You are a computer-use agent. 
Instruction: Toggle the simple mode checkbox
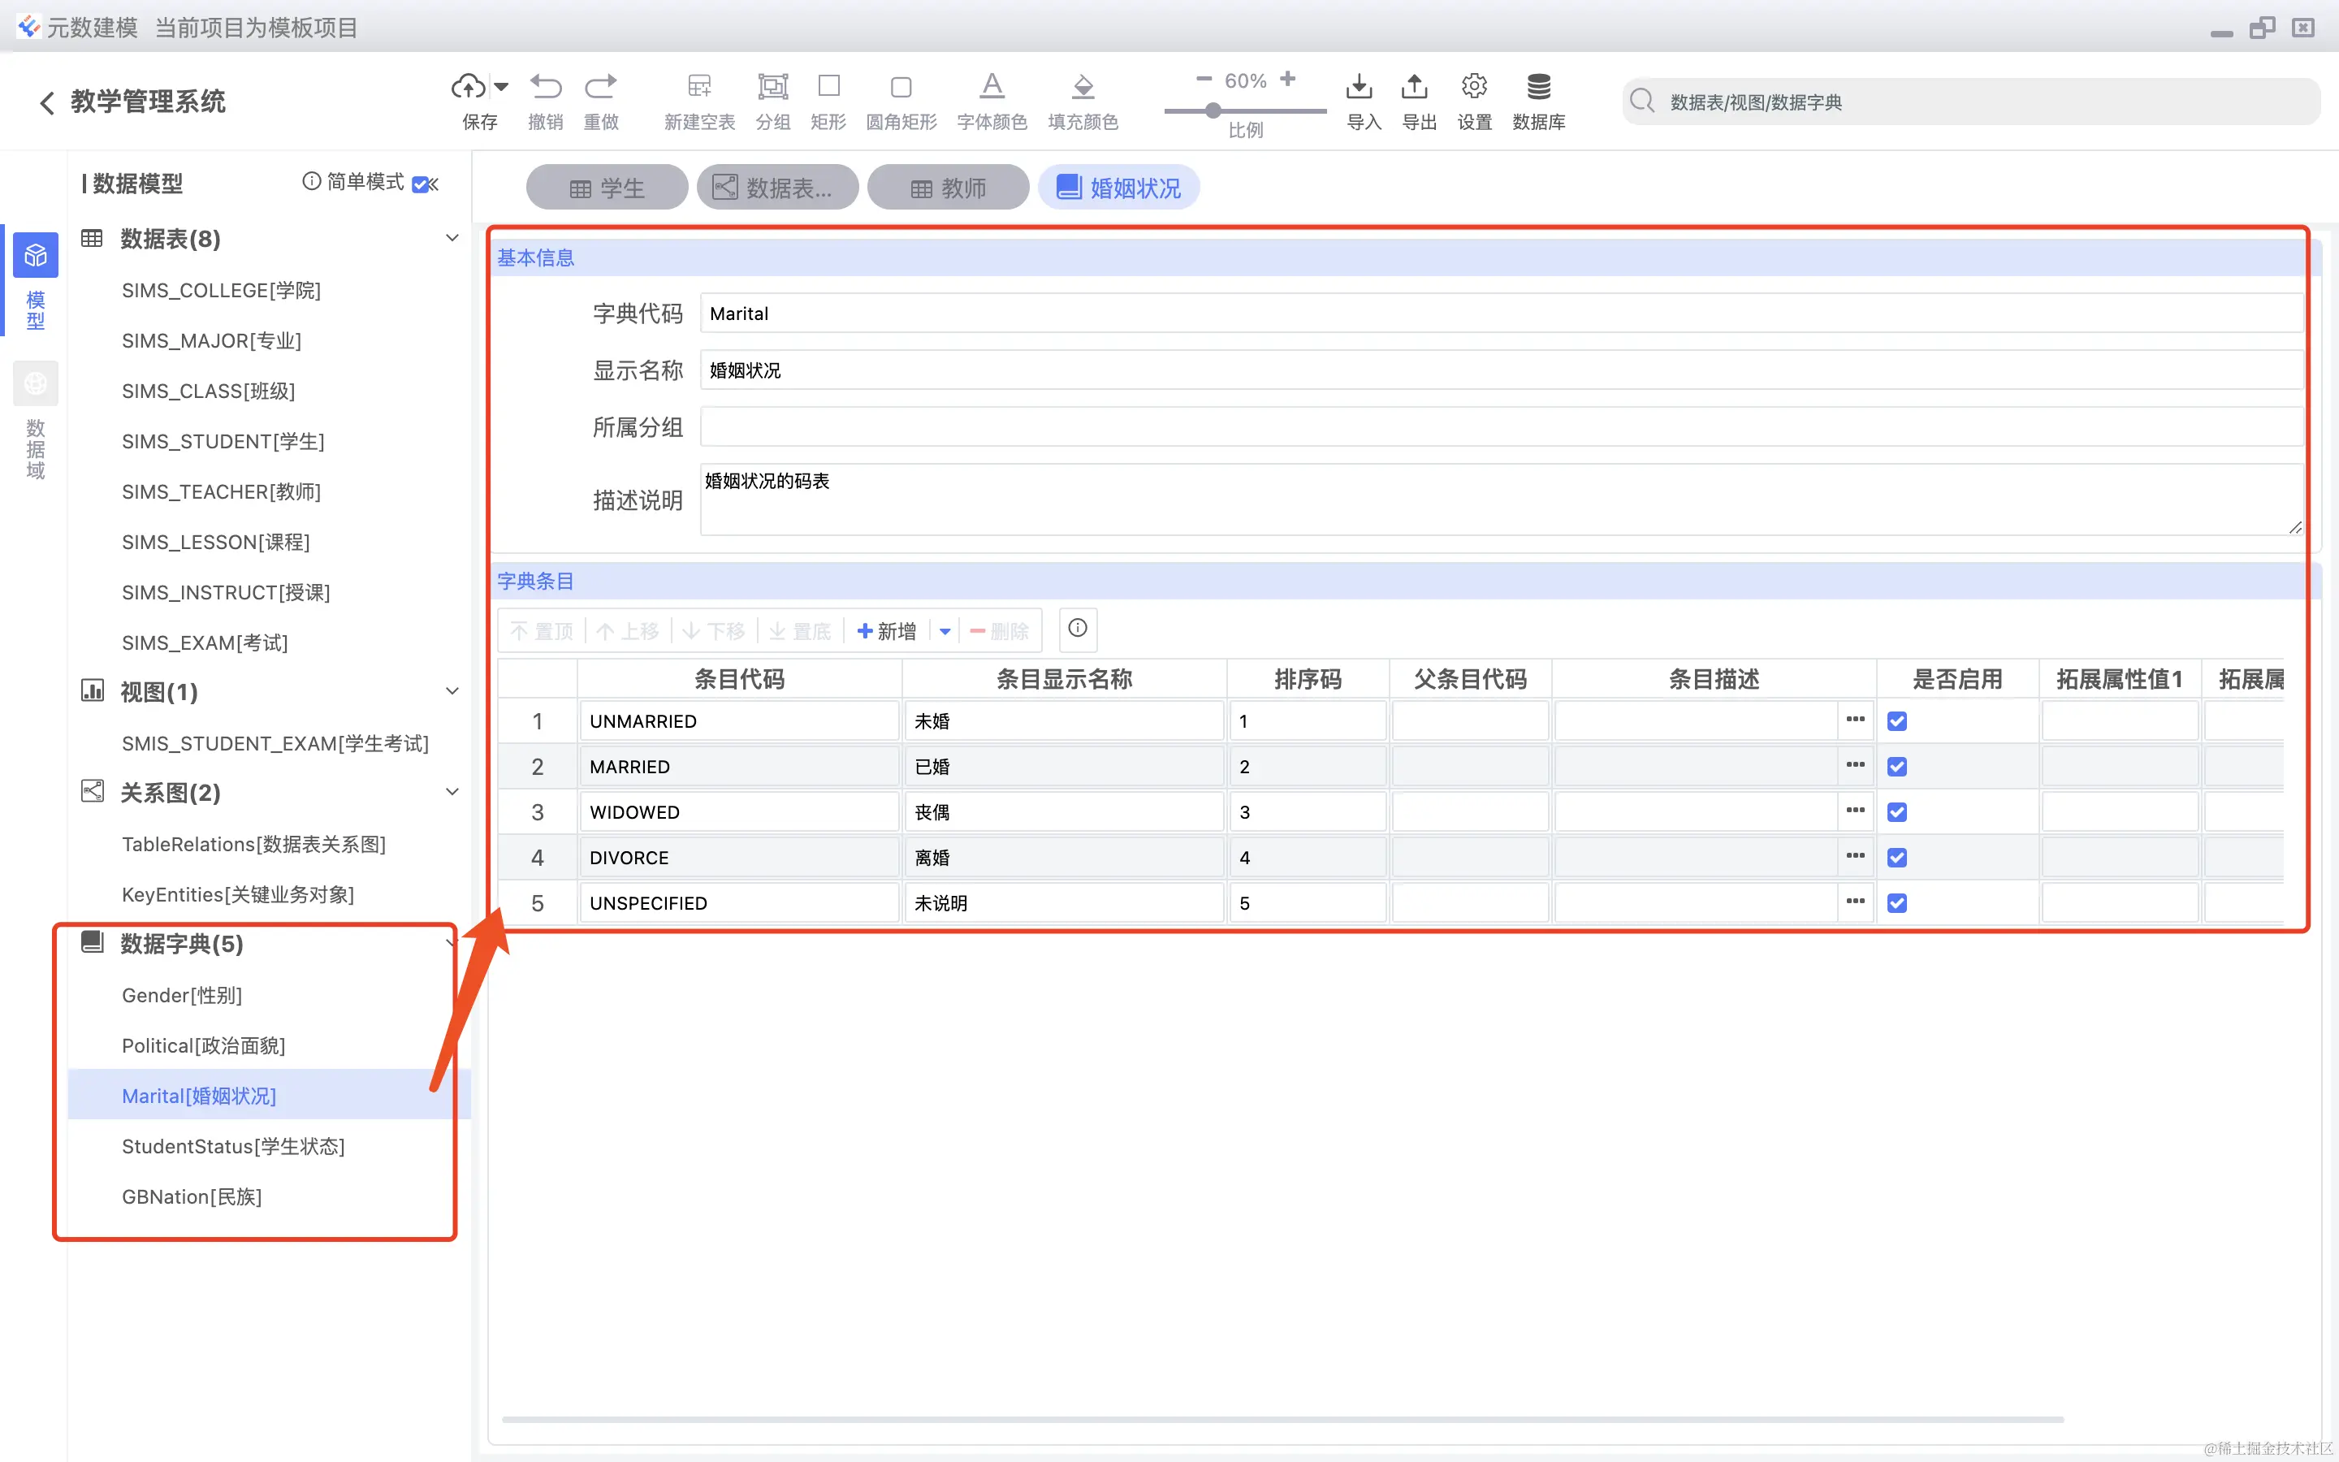[421, 184]
